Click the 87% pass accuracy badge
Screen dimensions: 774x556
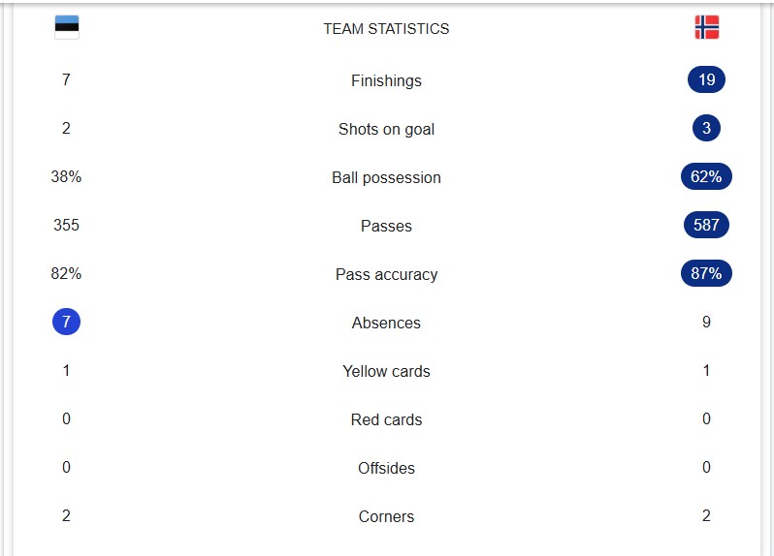coord(706,273)
